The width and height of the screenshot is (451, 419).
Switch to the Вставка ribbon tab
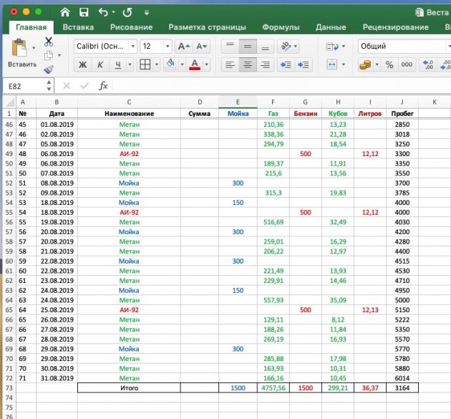click(x=78, y=27)
